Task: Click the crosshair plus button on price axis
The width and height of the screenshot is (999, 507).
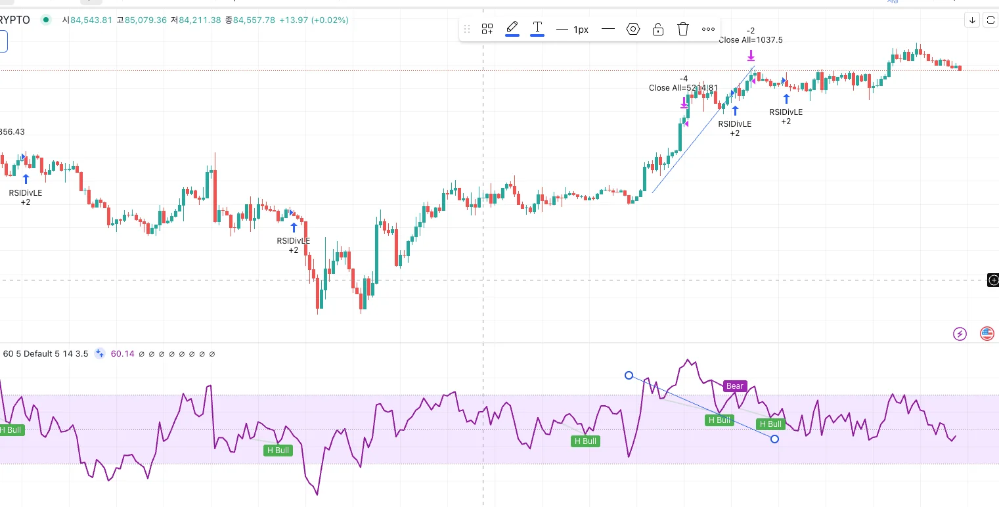Action: click(x=993, y=280)
